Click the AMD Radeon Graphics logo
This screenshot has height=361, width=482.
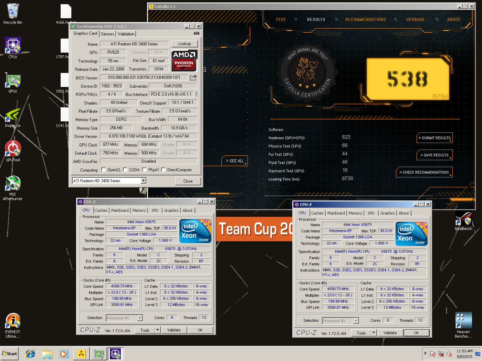pyautogui.click(x=184, y=60)
